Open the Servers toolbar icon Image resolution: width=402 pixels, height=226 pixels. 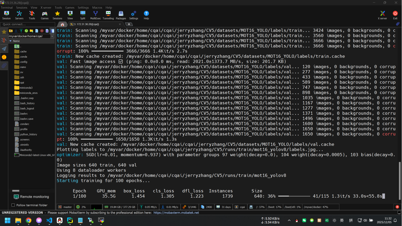click(19, 15)
